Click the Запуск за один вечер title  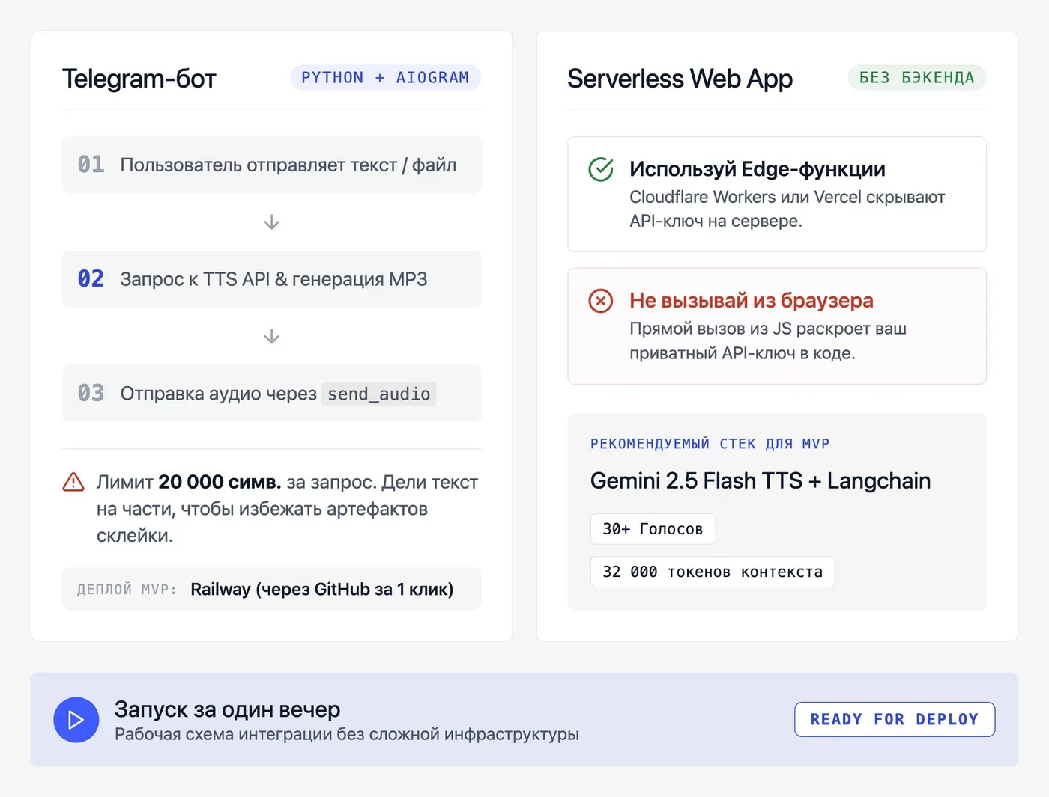tap(228, 709)
